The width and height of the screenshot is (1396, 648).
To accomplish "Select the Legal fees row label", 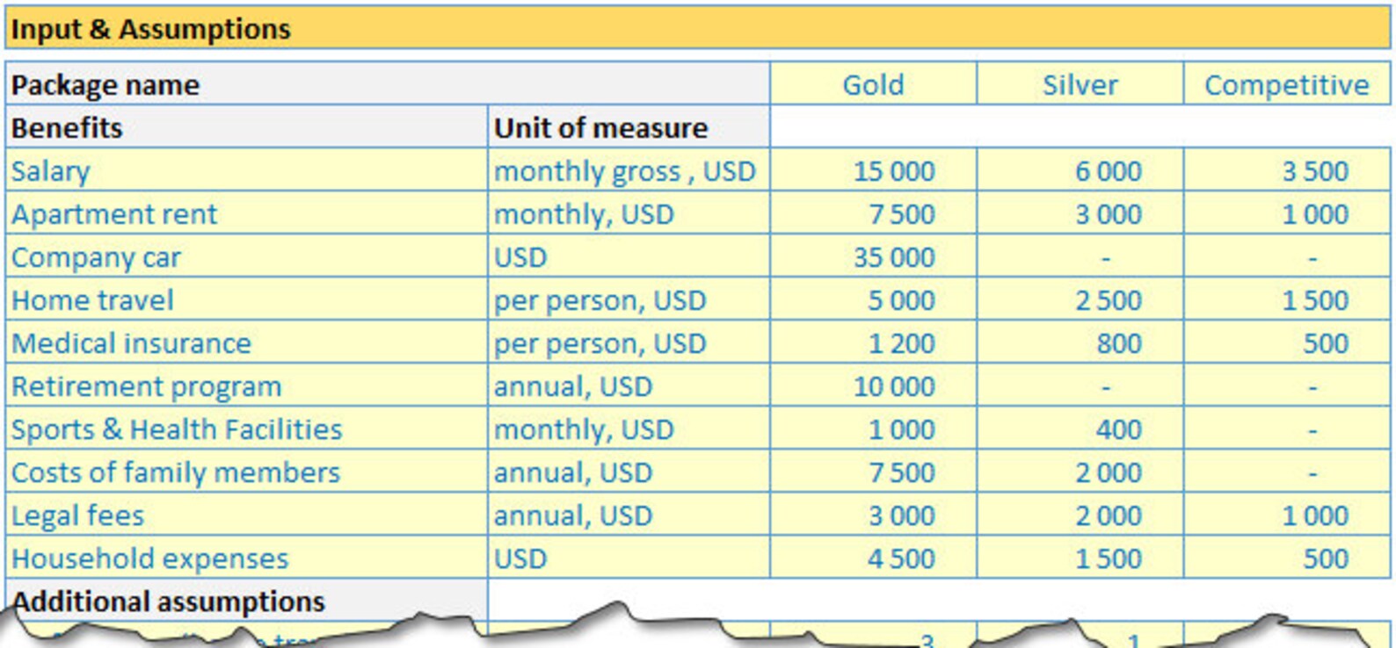I will tap(246, 515).
